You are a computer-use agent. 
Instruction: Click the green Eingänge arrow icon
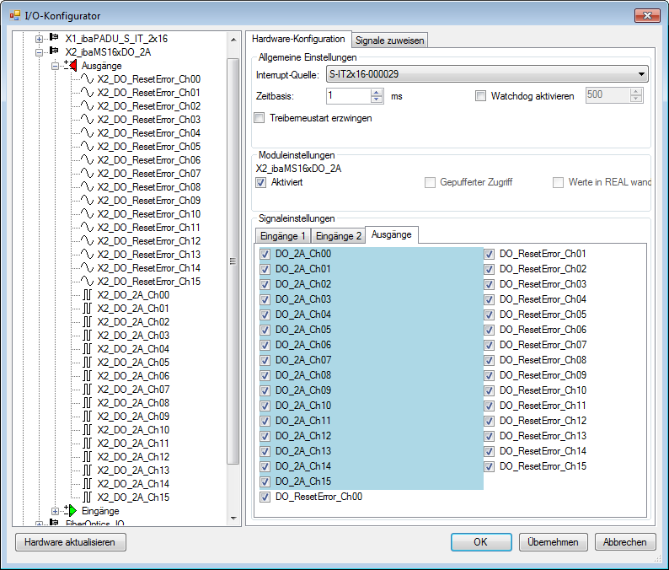[71, 510]
